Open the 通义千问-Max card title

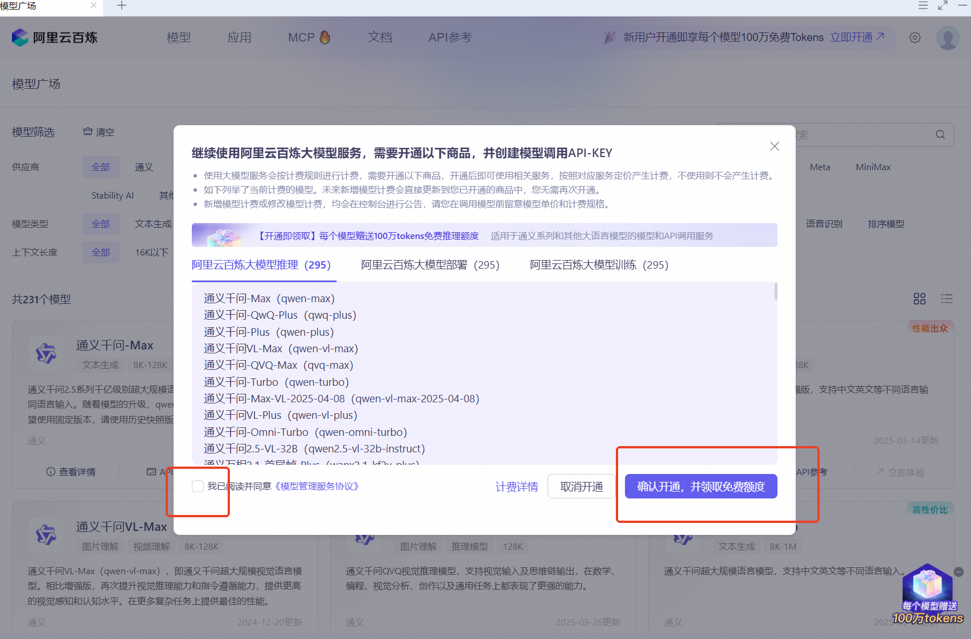[x=115, y=345]
